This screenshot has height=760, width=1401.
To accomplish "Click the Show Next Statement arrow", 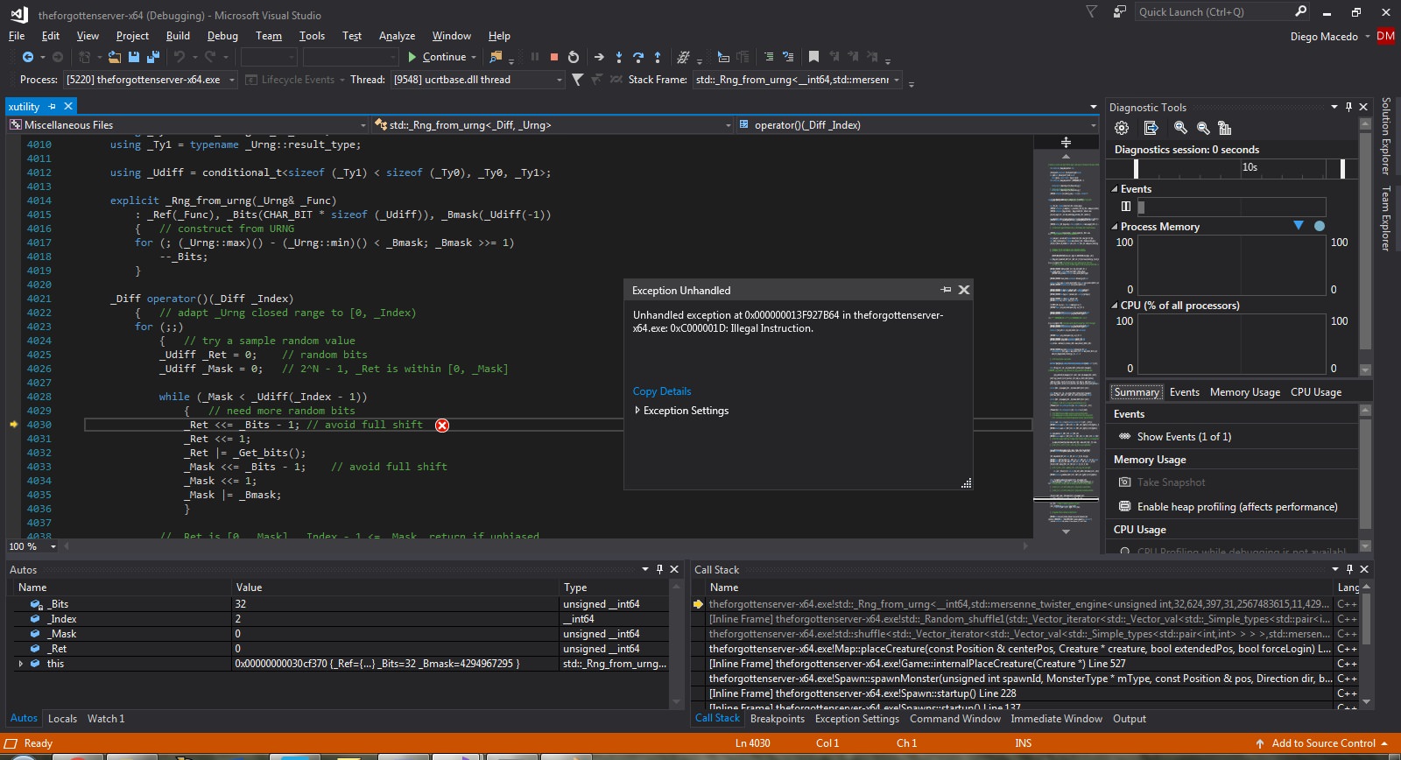I will (x=599, y=57).
